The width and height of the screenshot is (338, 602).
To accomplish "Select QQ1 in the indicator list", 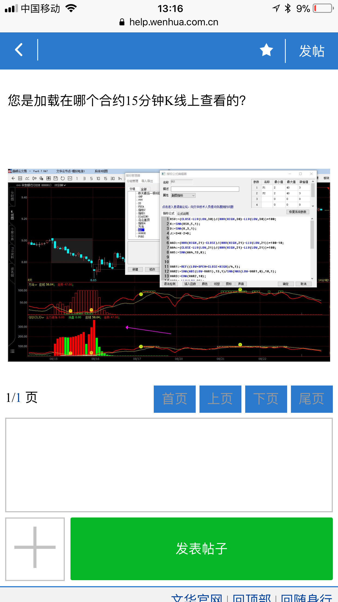I will [x=141, y=230].
